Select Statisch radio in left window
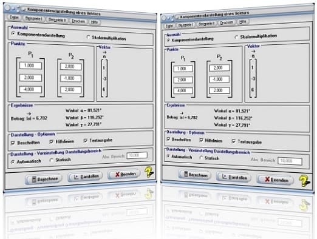Viewport: 317px width, 239px height. [x=52, y=160]
